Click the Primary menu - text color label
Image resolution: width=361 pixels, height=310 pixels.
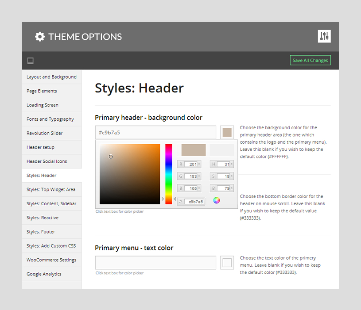pos(134,248)
